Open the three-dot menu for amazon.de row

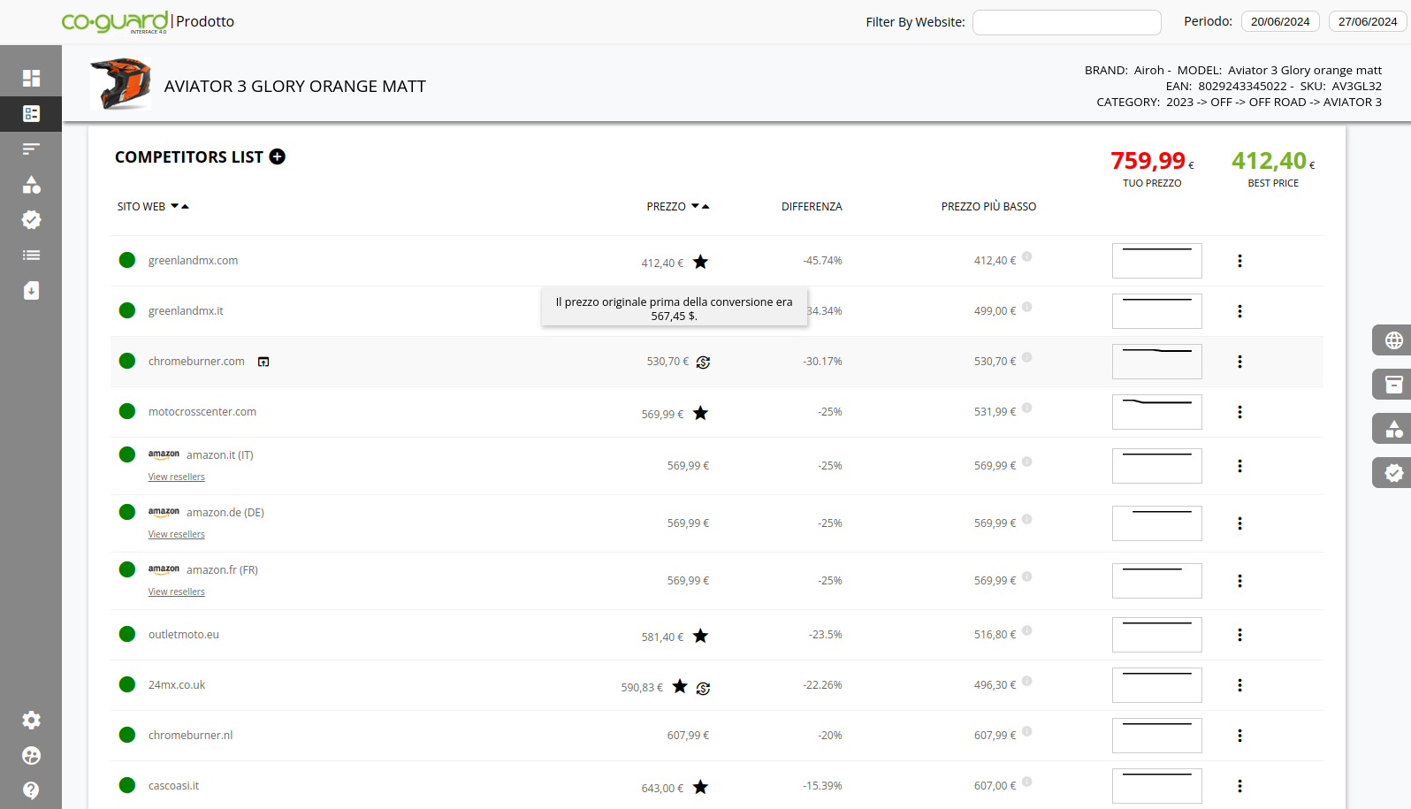tap(1239, 523)
